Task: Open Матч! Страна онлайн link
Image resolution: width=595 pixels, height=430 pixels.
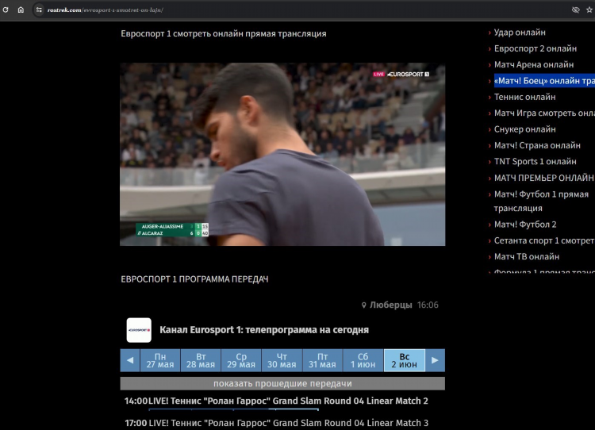Action: [537, 145]
